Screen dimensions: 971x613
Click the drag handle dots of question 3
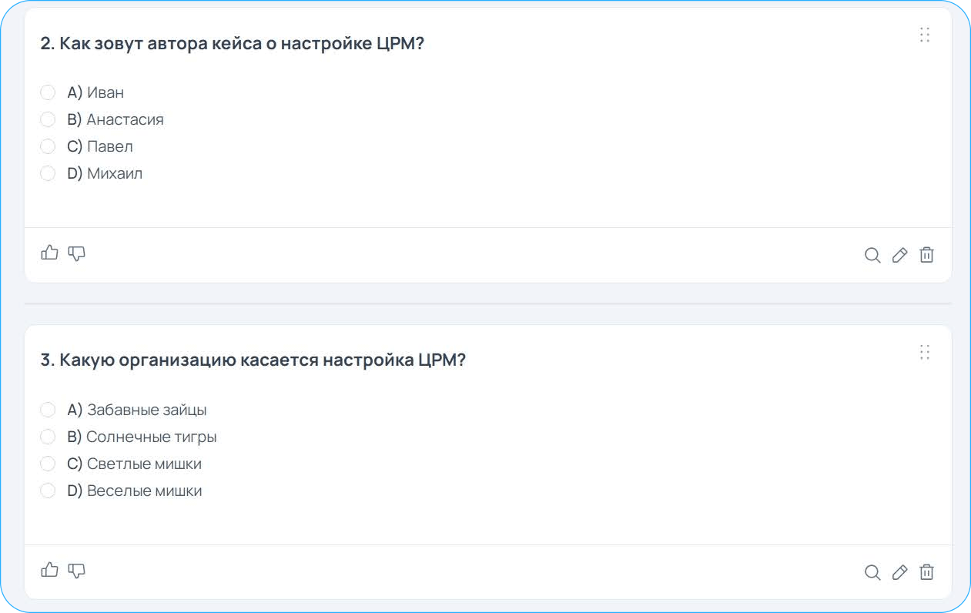point(925,353)
